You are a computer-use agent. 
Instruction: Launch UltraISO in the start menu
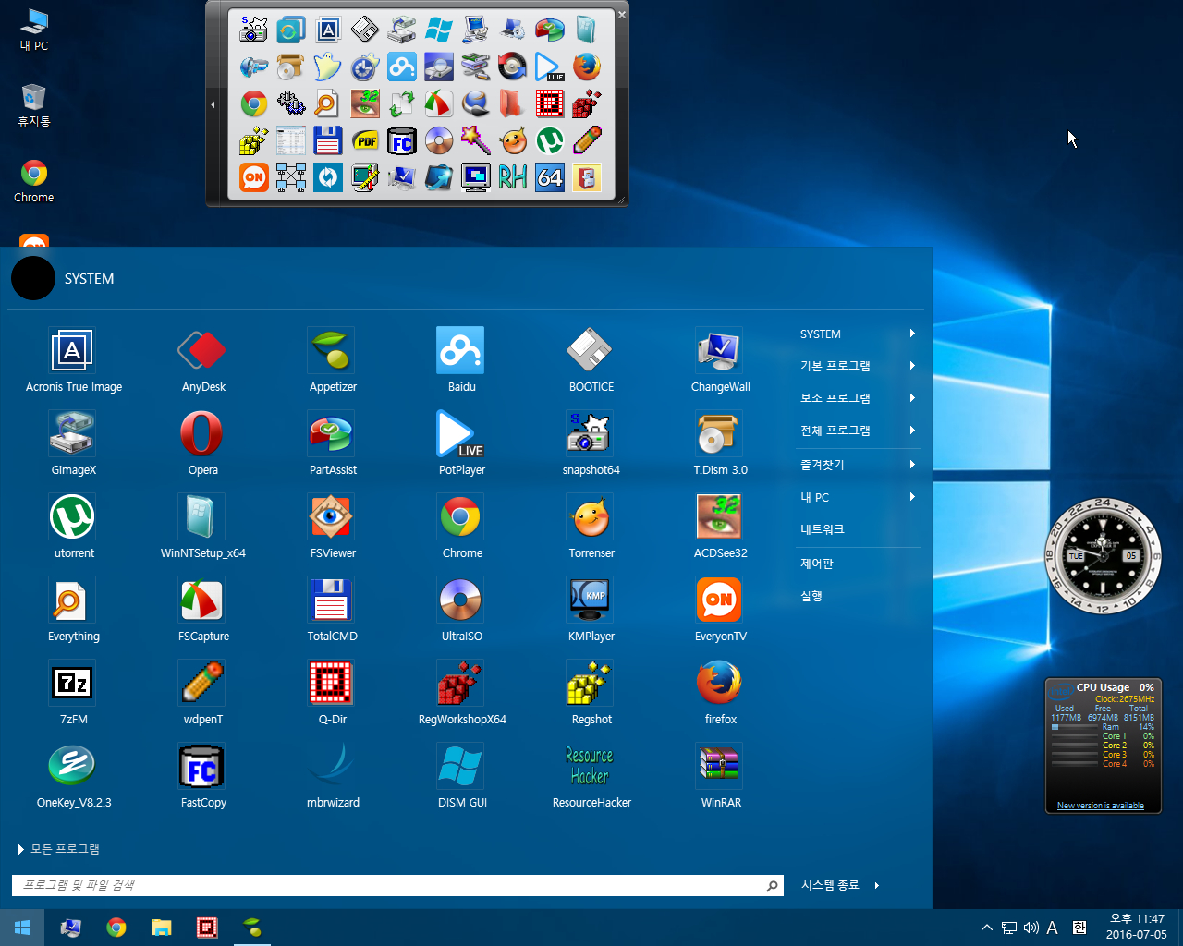click(x=462, y=610)
